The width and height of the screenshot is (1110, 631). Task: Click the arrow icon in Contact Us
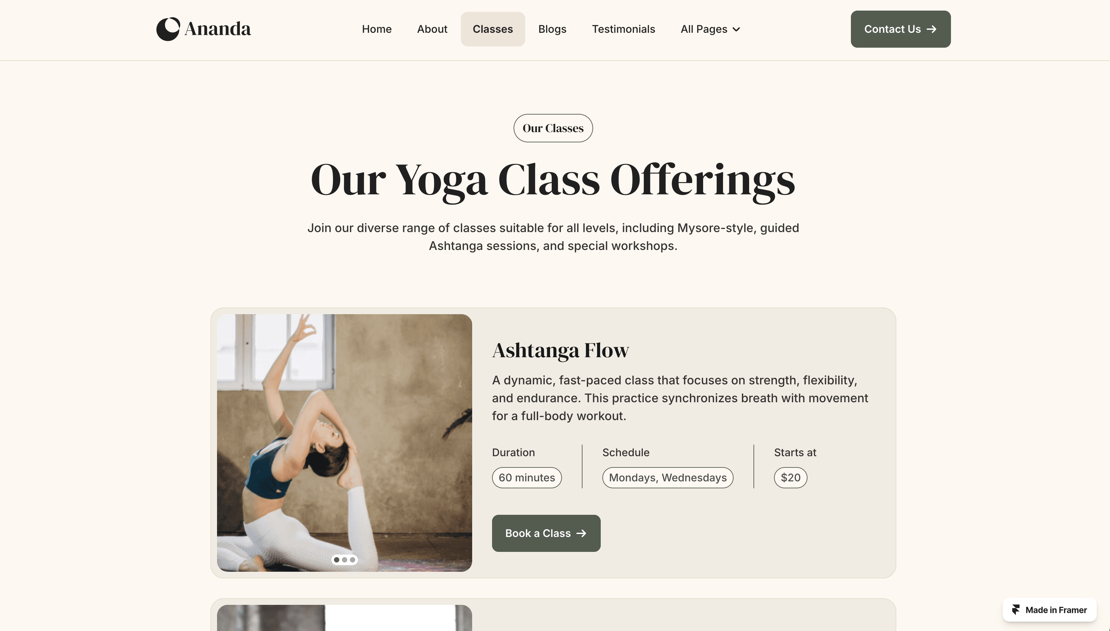coord(931,29)
